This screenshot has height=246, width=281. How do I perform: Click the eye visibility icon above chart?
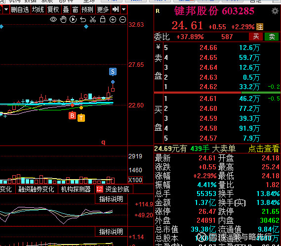(x=53, y=19)
